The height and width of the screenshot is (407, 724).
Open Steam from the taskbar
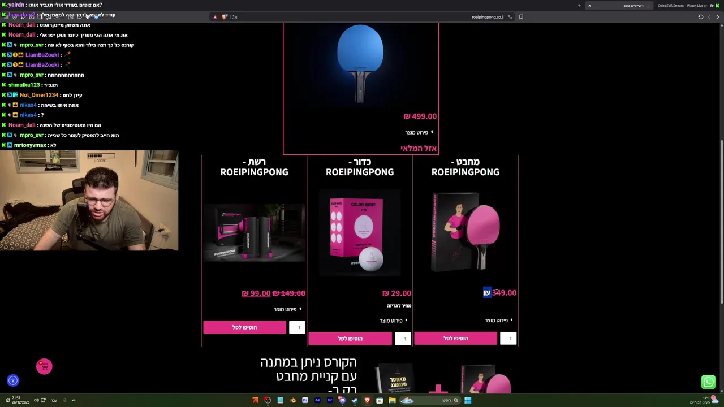(x=355, y=400)
